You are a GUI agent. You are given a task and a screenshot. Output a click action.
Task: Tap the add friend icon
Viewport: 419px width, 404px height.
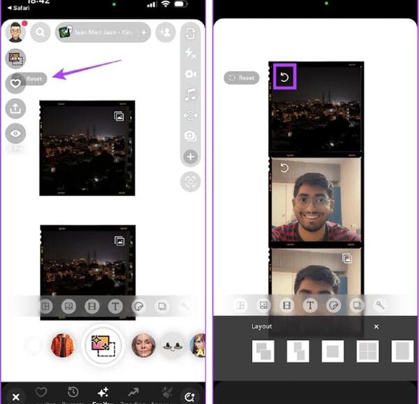coord(166,32)
